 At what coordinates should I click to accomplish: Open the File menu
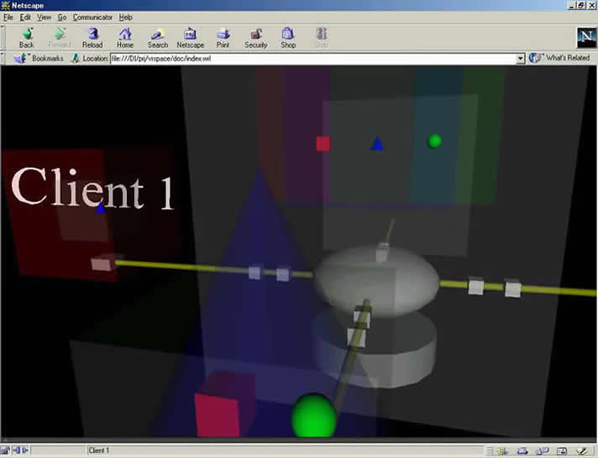tap(8, 17)
